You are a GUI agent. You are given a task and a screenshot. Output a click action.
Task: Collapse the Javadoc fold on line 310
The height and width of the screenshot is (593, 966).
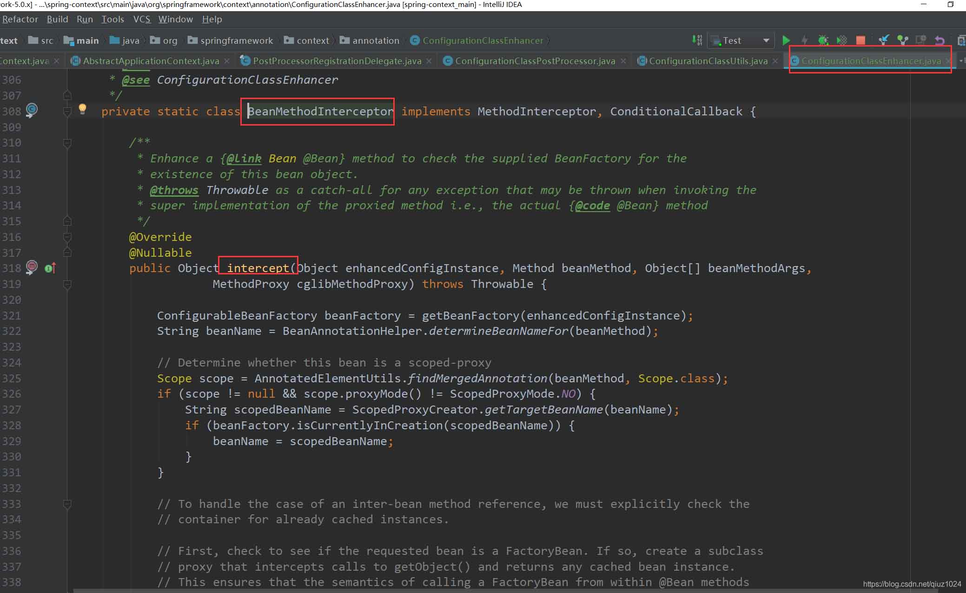67,143
